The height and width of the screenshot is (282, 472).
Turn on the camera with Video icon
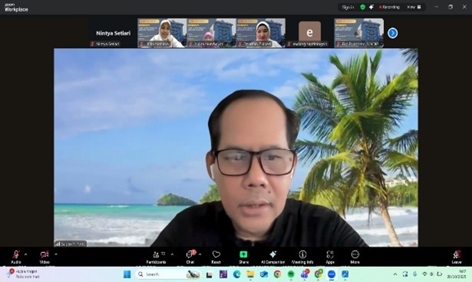[x=44, y=255]
